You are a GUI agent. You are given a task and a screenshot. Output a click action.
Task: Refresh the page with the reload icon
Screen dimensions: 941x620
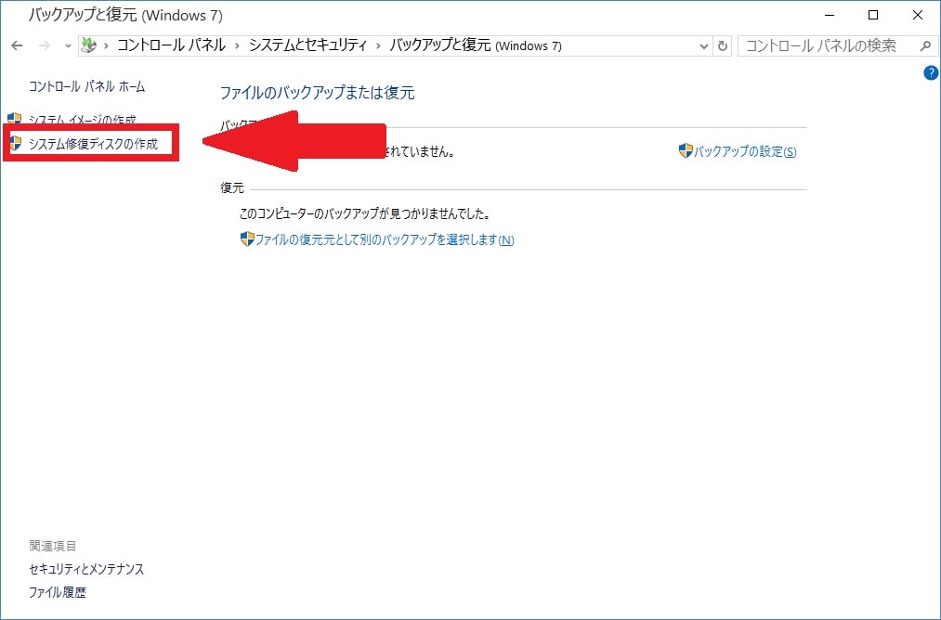723,46
